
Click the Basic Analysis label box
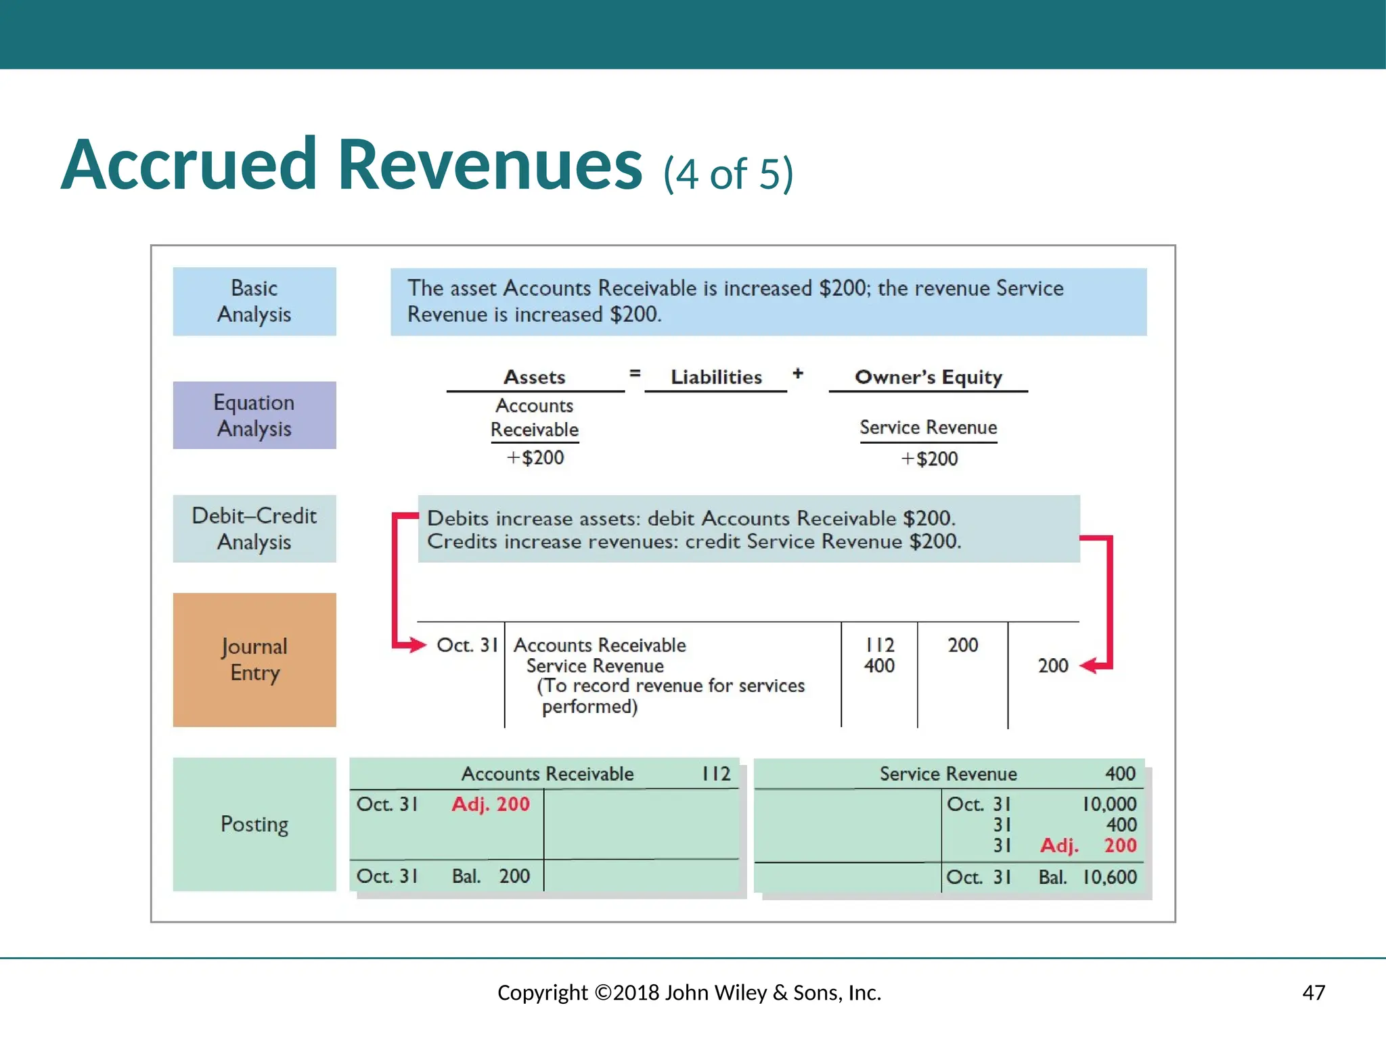tap(254, 302)
